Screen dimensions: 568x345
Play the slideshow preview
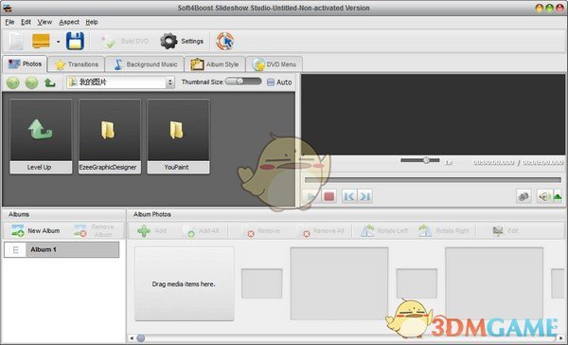click(x=311, y=196)
